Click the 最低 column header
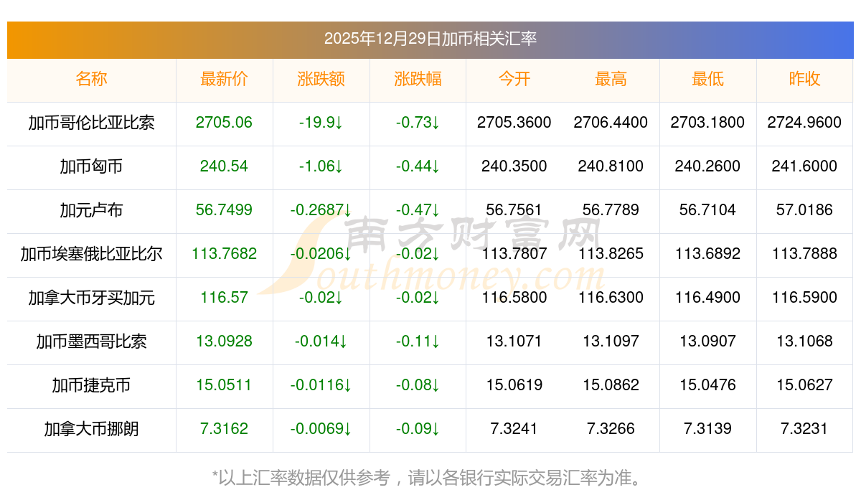Image resolution: width=861 pixels, height=500 pixels. (x=707, y=79)
